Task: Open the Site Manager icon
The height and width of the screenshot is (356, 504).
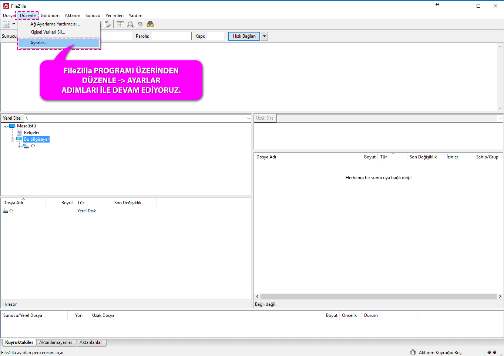Action: 6,24
